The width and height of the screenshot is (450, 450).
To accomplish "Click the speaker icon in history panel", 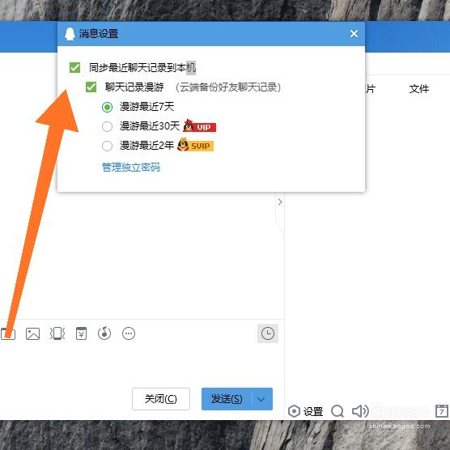I will coord(360,411).
